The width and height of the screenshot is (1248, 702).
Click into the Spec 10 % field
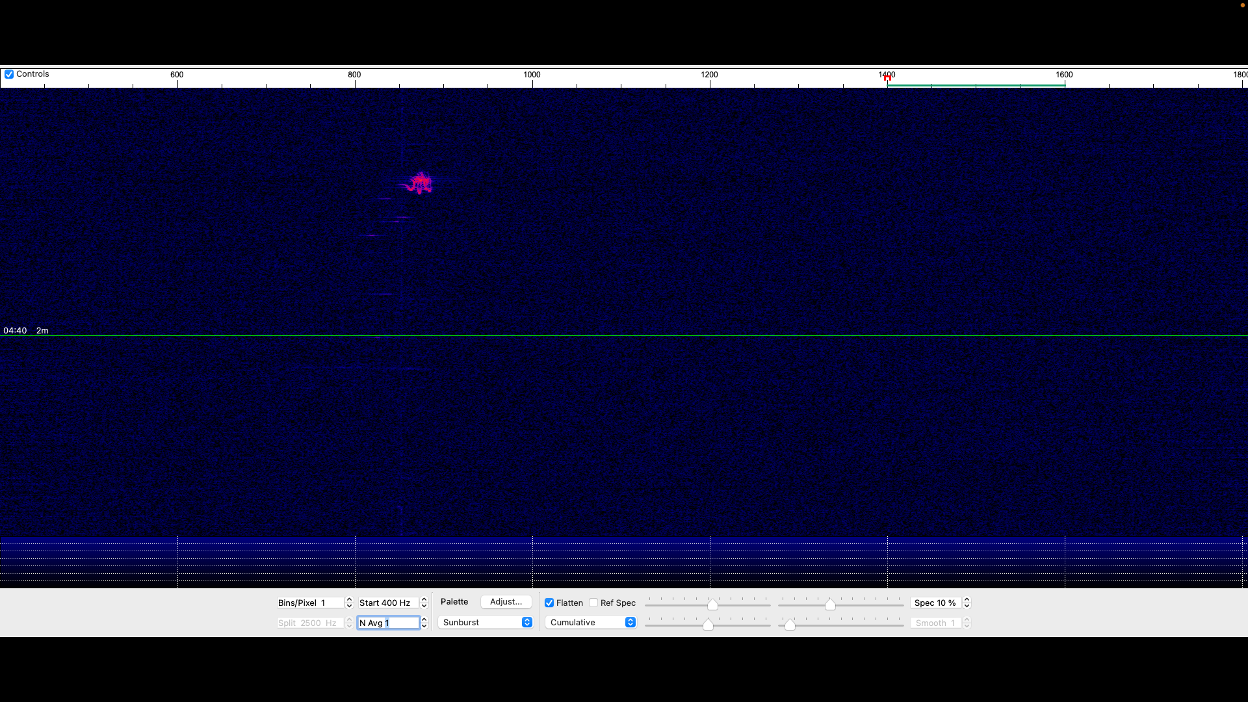936,603
